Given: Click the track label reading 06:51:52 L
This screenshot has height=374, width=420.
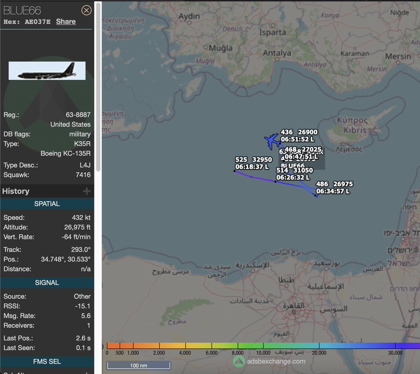Looking at the screenshot, I should (297, 139).
